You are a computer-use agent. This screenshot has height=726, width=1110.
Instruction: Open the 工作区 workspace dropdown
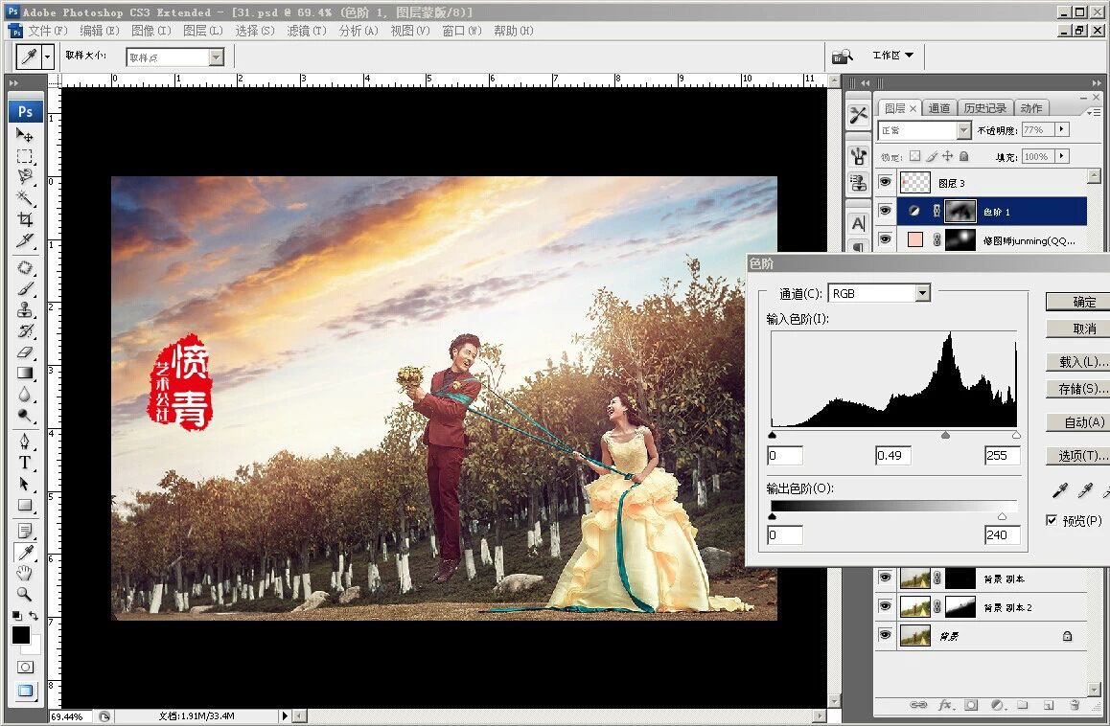coord(892,56)
